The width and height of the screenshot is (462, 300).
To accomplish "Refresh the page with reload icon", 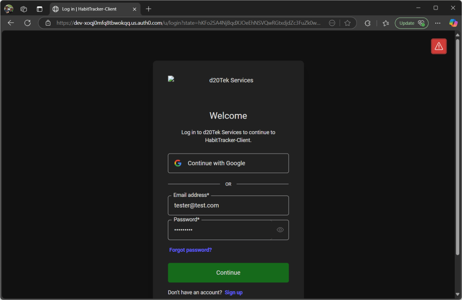I will (x=28, y=23).
